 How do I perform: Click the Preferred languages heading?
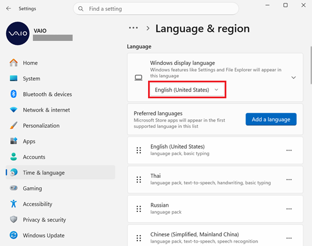(158, 114)
